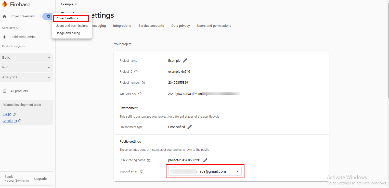Click help icon next to Checks link
Screen dimensions: 389x188
pos(20,121)
